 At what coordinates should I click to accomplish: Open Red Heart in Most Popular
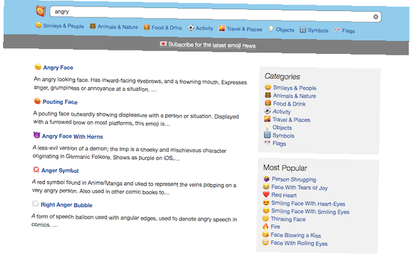coord(284,195)
